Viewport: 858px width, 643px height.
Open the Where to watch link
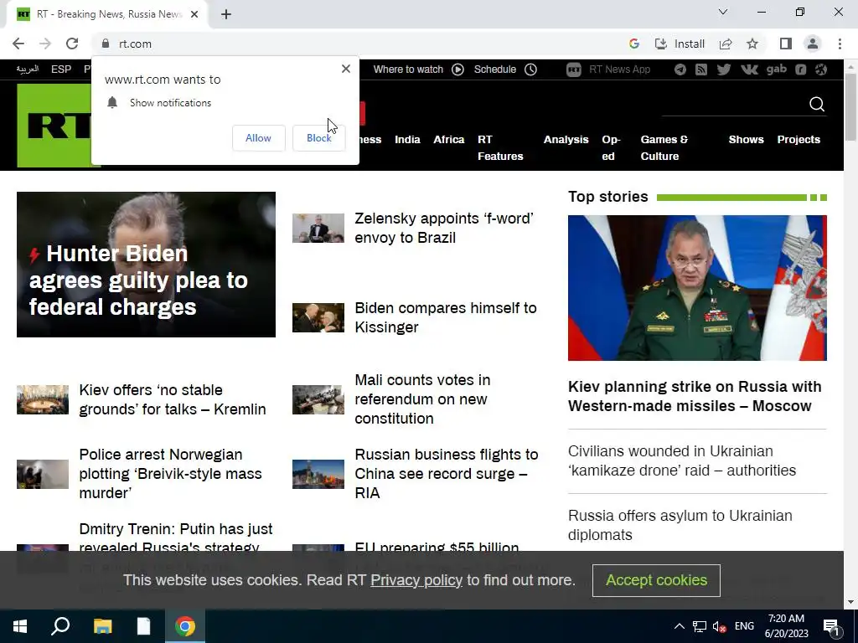[408, 69]
